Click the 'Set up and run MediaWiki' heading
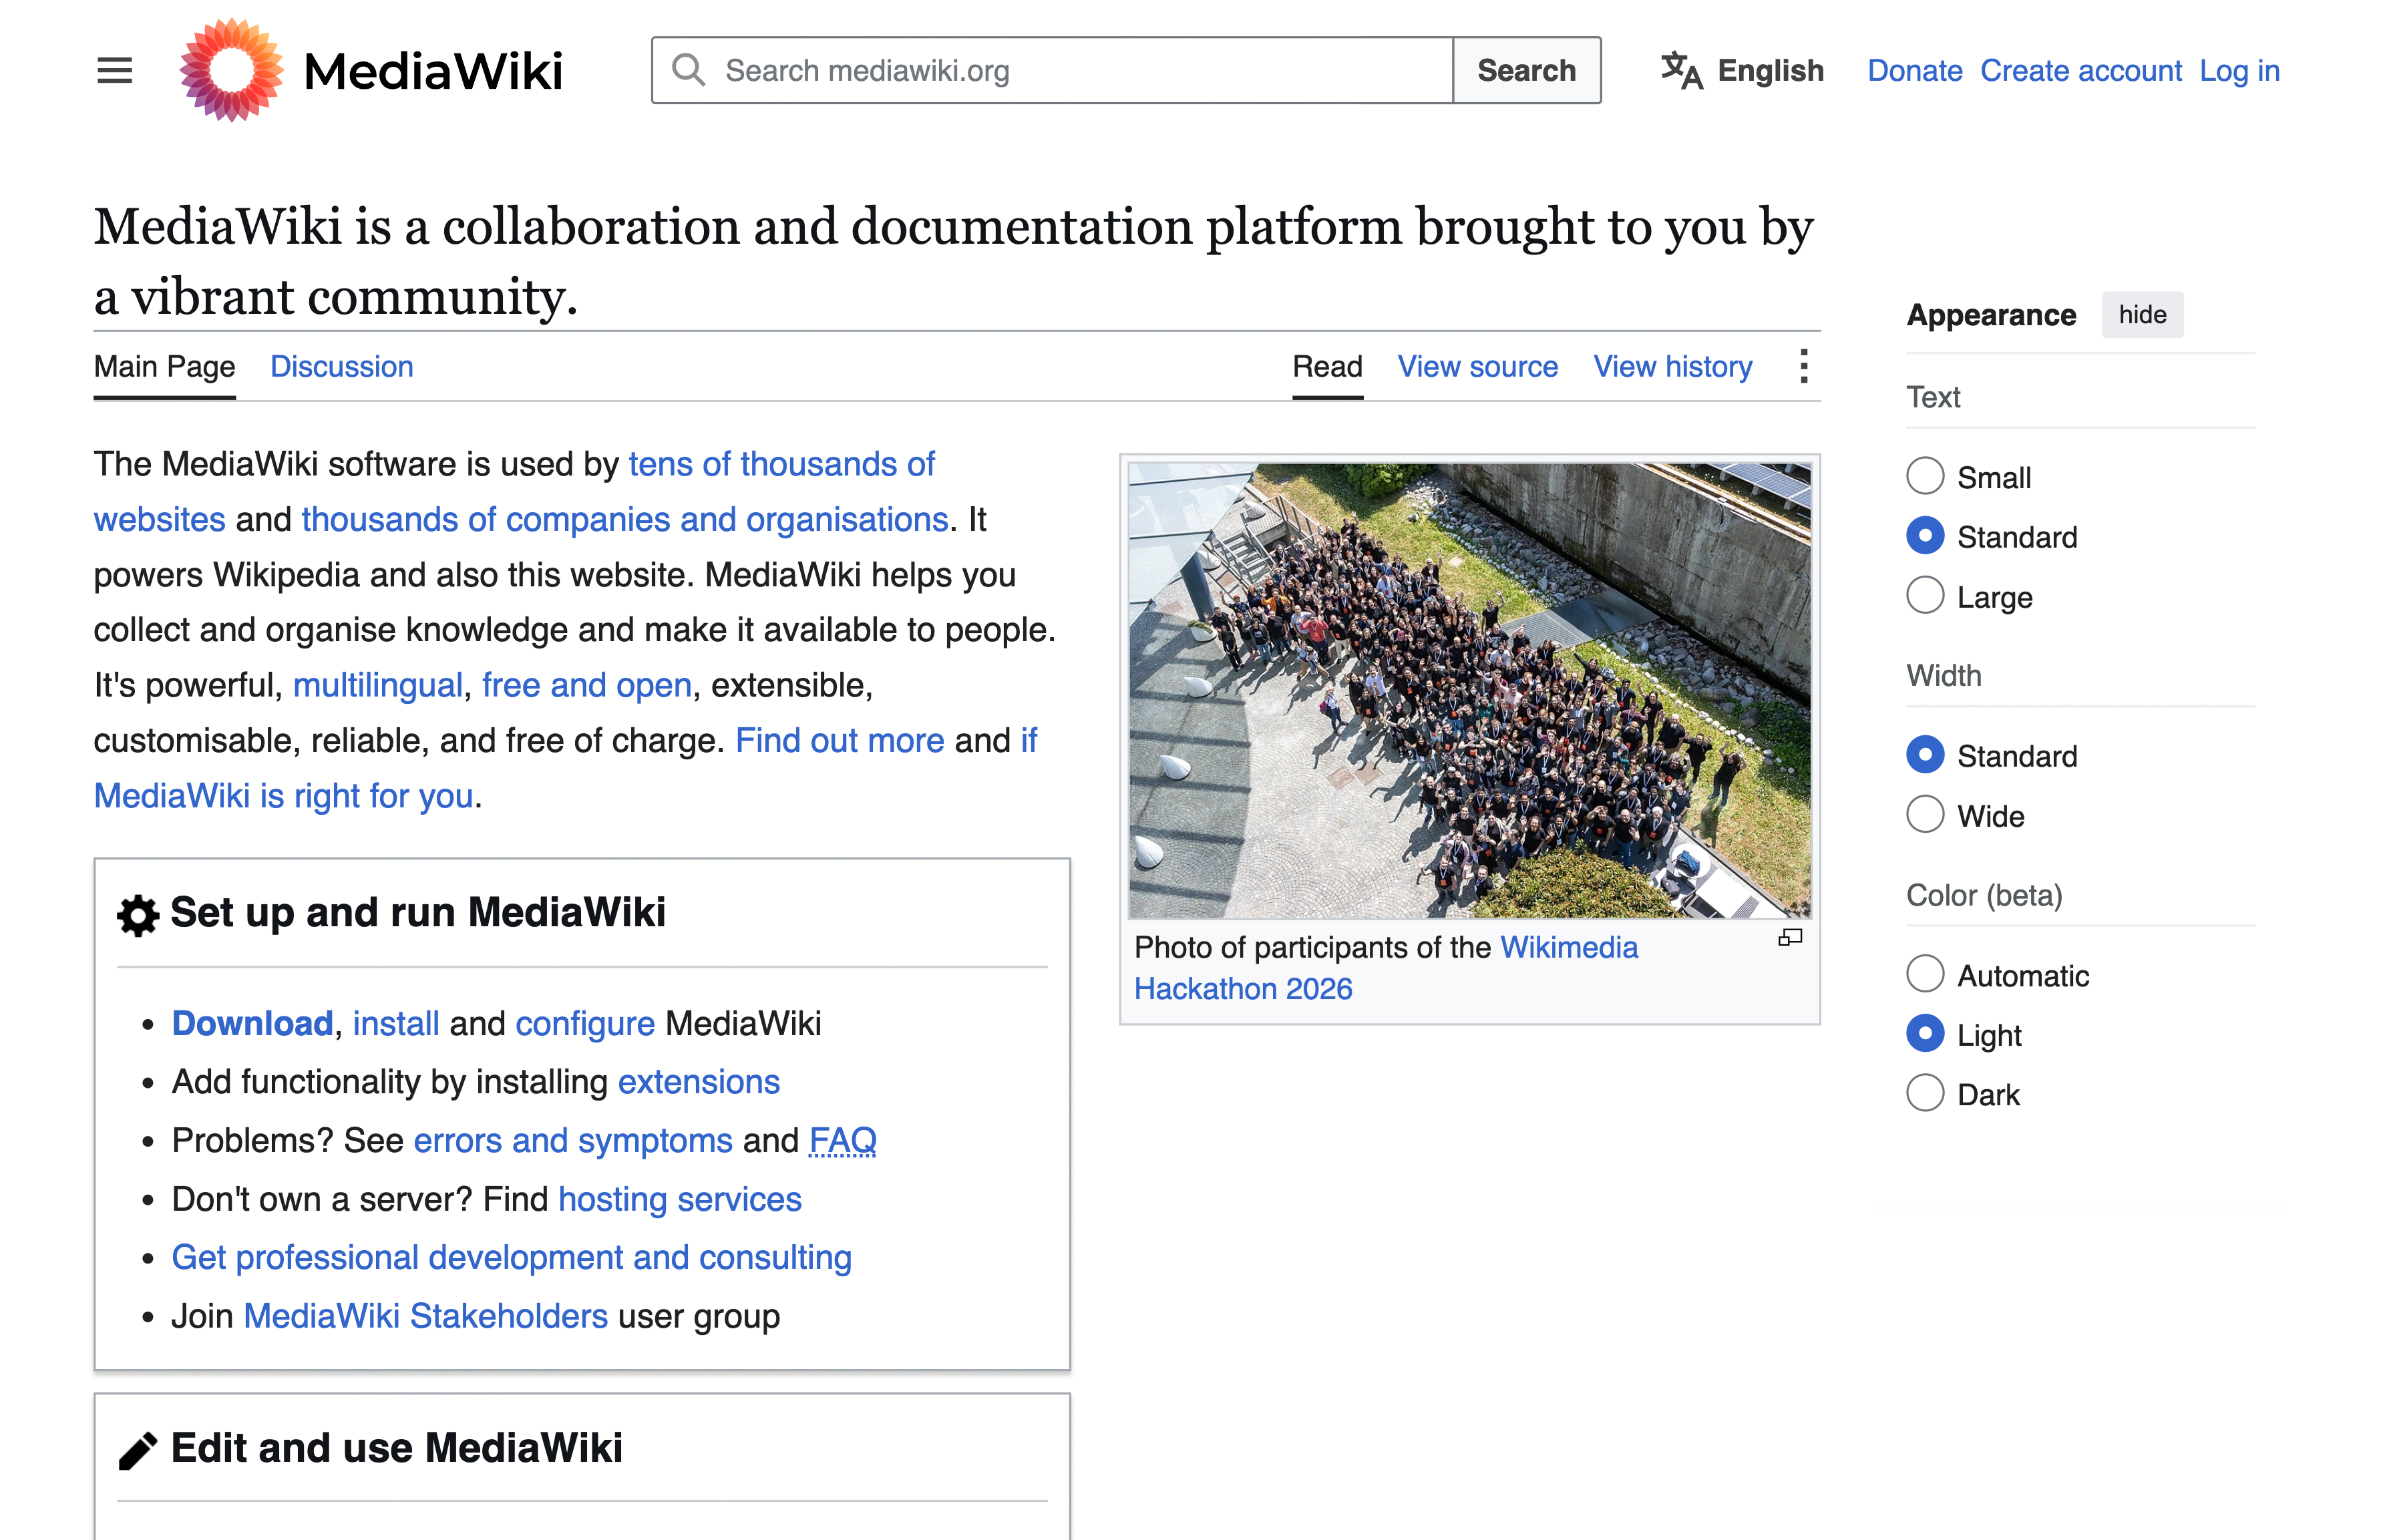2383x1540 pixels. tap(418, 913)
